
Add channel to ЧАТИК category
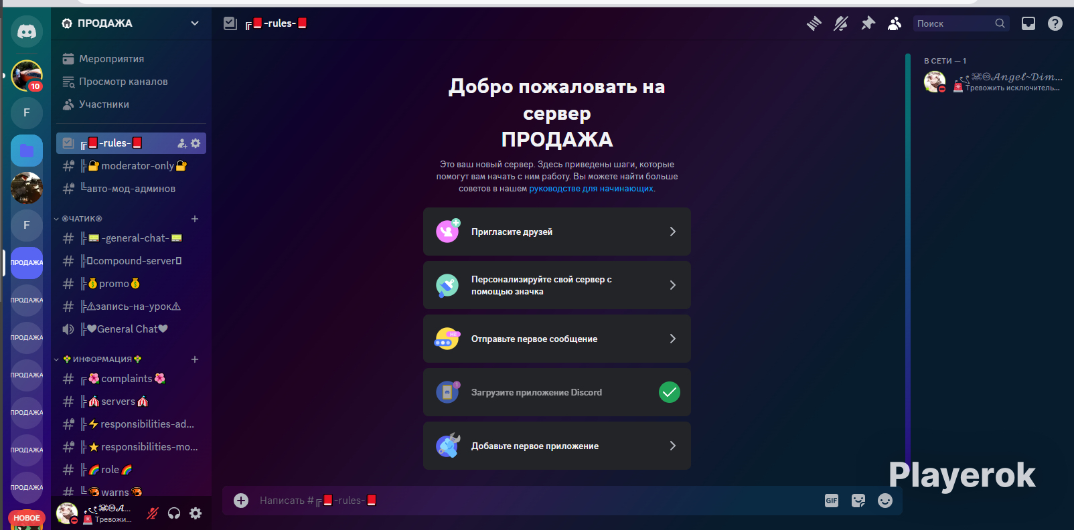click(x=195, y=219)
